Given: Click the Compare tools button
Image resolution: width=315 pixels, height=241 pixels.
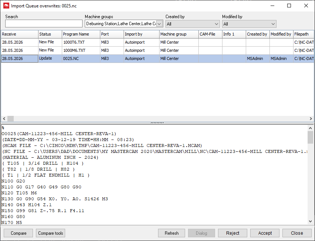Looking at the screenshot, I should (x=51, y=233).
